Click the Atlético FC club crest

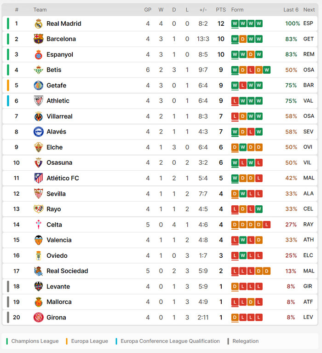[39, 178]
